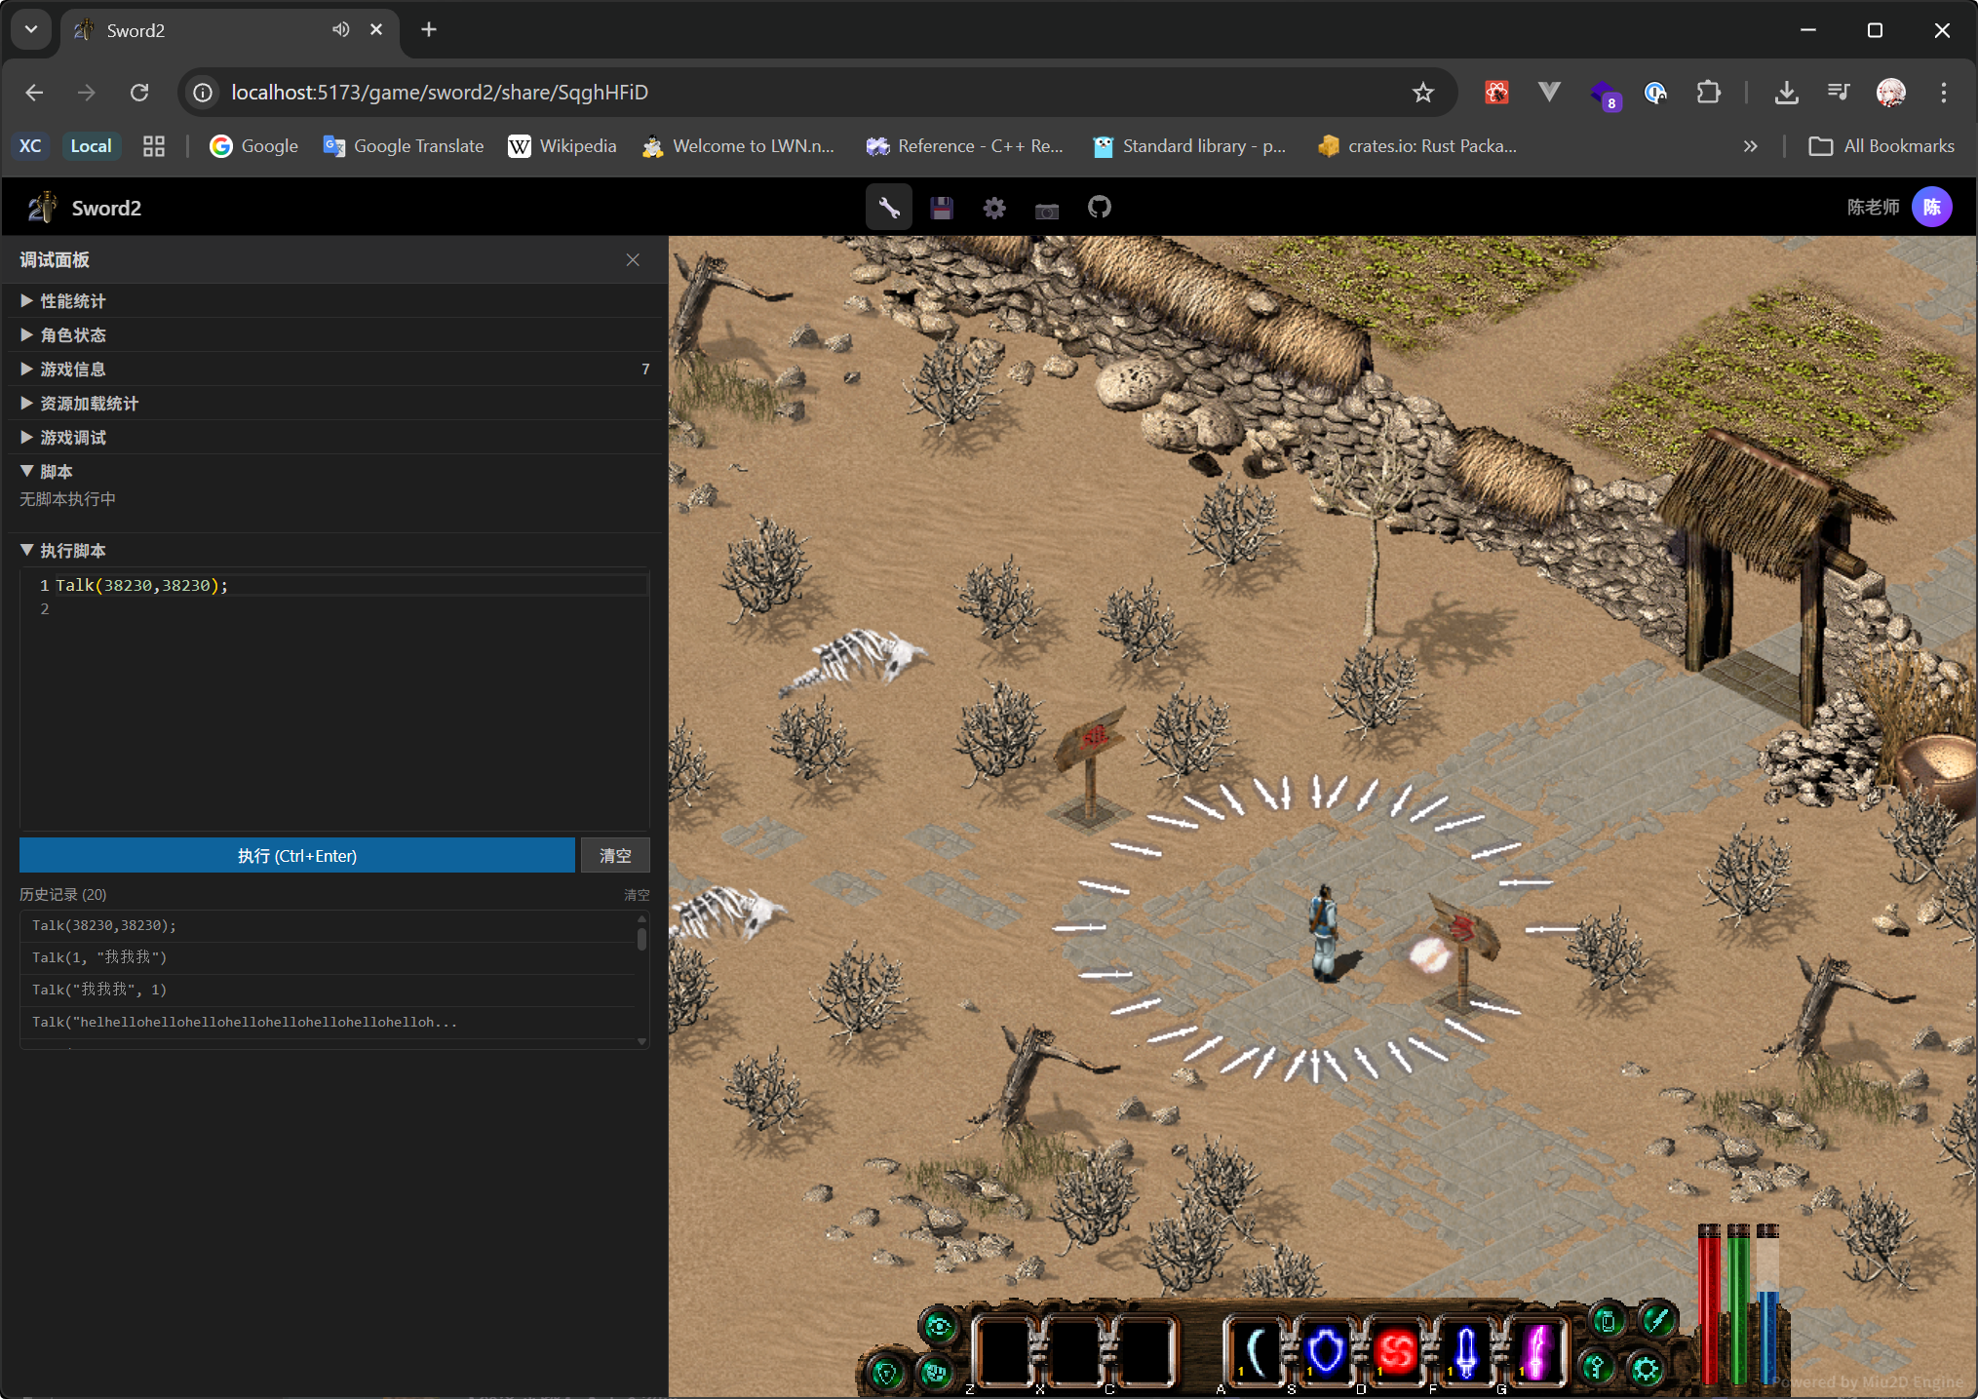Click the history list scrollbar thumb
This screenshot has height=1399, width=1978.
click(641, 939)
